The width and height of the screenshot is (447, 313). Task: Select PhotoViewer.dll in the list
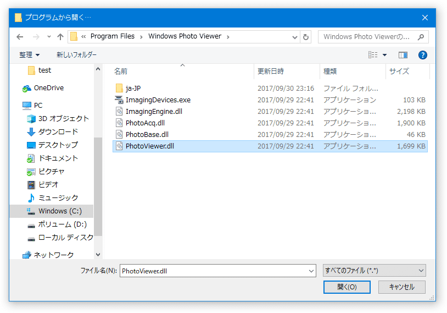pyautogui.click(x=270, y=146)
